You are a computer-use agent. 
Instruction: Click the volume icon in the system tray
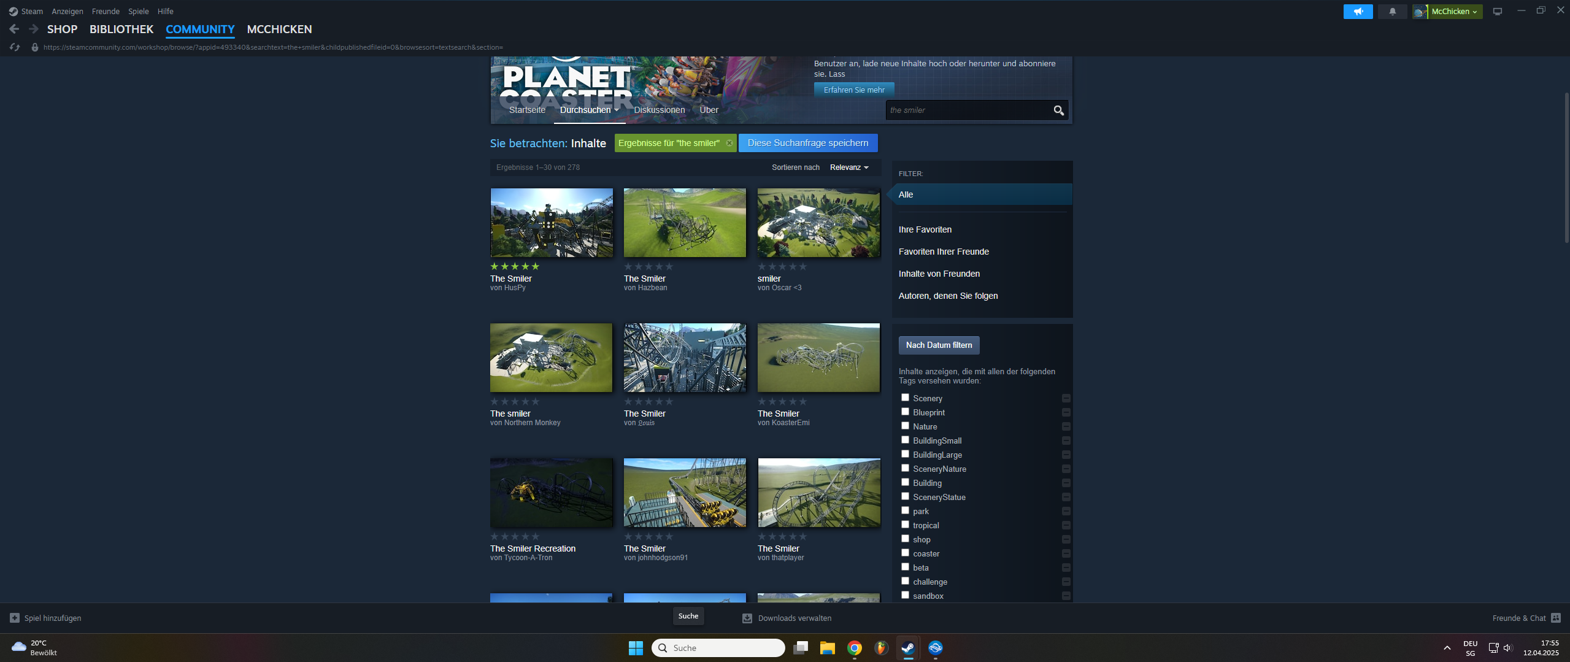tap(1507, 648)
